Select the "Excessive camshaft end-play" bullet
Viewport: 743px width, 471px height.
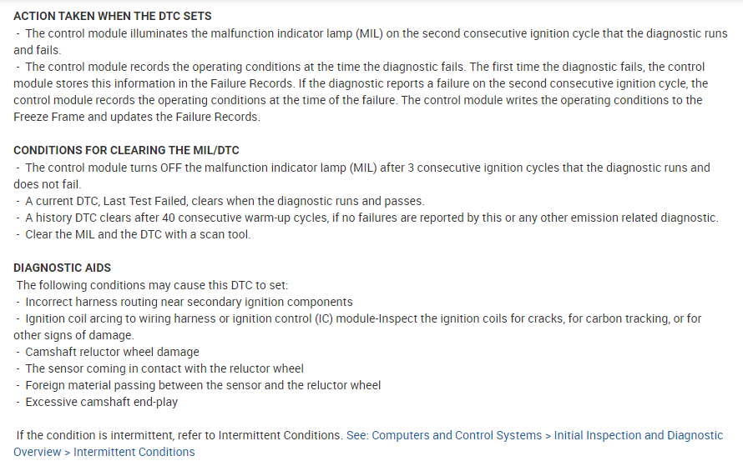[x=101, y=402]
